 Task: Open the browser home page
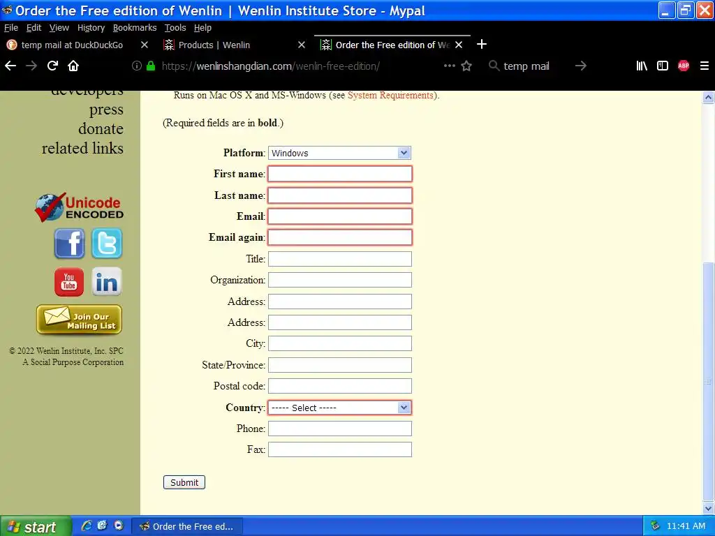tap(73, 66)
